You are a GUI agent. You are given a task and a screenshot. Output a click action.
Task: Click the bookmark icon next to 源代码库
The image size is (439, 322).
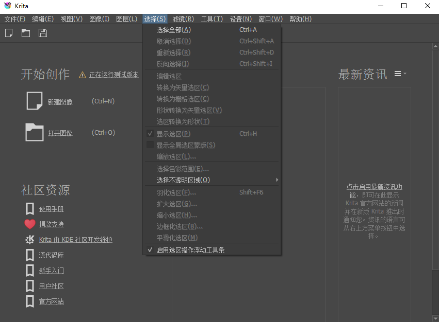tap(30, 255)
